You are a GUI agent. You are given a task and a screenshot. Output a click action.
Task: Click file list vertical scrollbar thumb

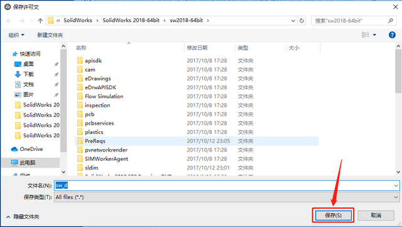pyautogui.click(x=398, y=71)
